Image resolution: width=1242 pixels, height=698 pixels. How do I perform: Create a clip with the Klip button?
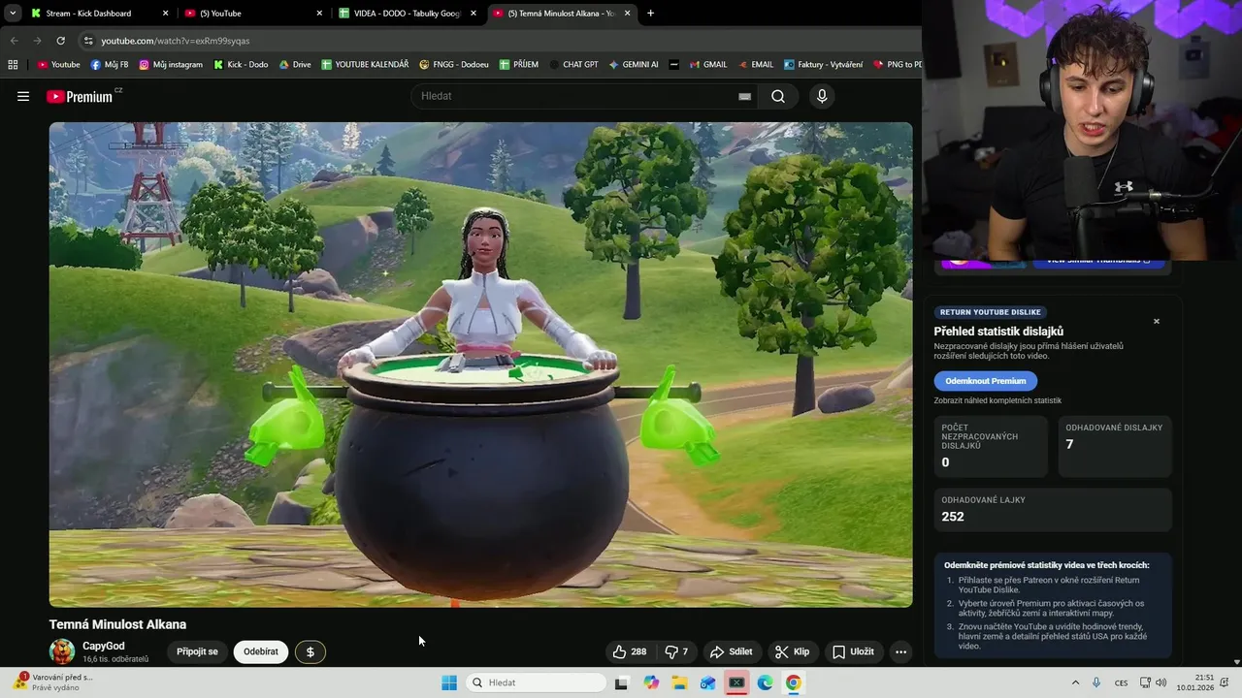point(792,651)
